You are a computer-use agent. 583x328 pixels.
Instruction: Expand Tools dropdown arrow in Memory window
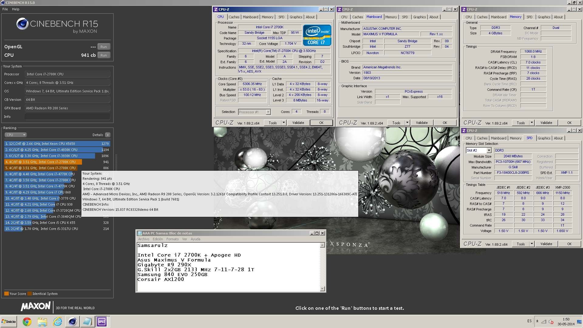(532, 123)
